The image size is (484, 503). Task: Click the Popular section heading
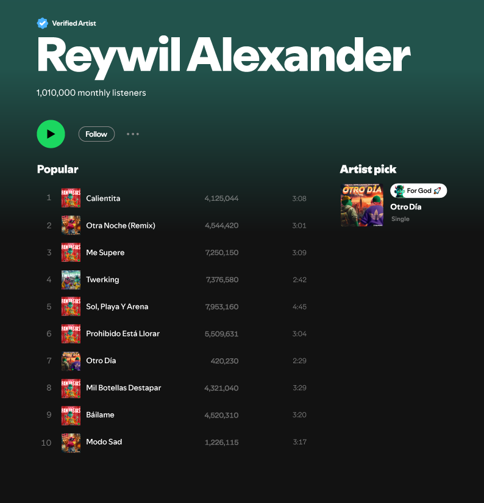(x=58, y=169)
